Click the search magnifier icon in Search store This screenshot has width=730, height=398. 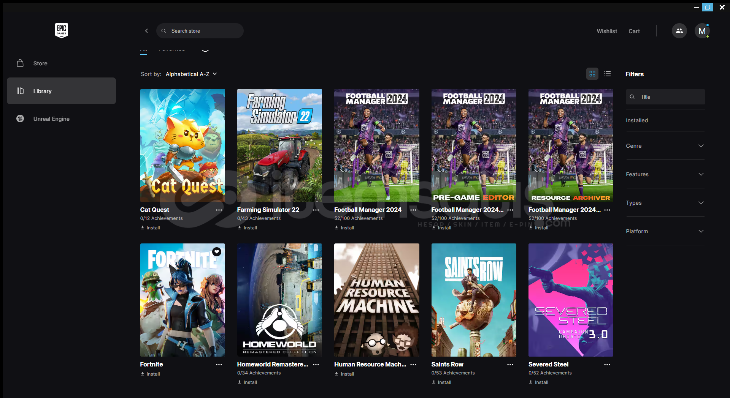point(164,31)
